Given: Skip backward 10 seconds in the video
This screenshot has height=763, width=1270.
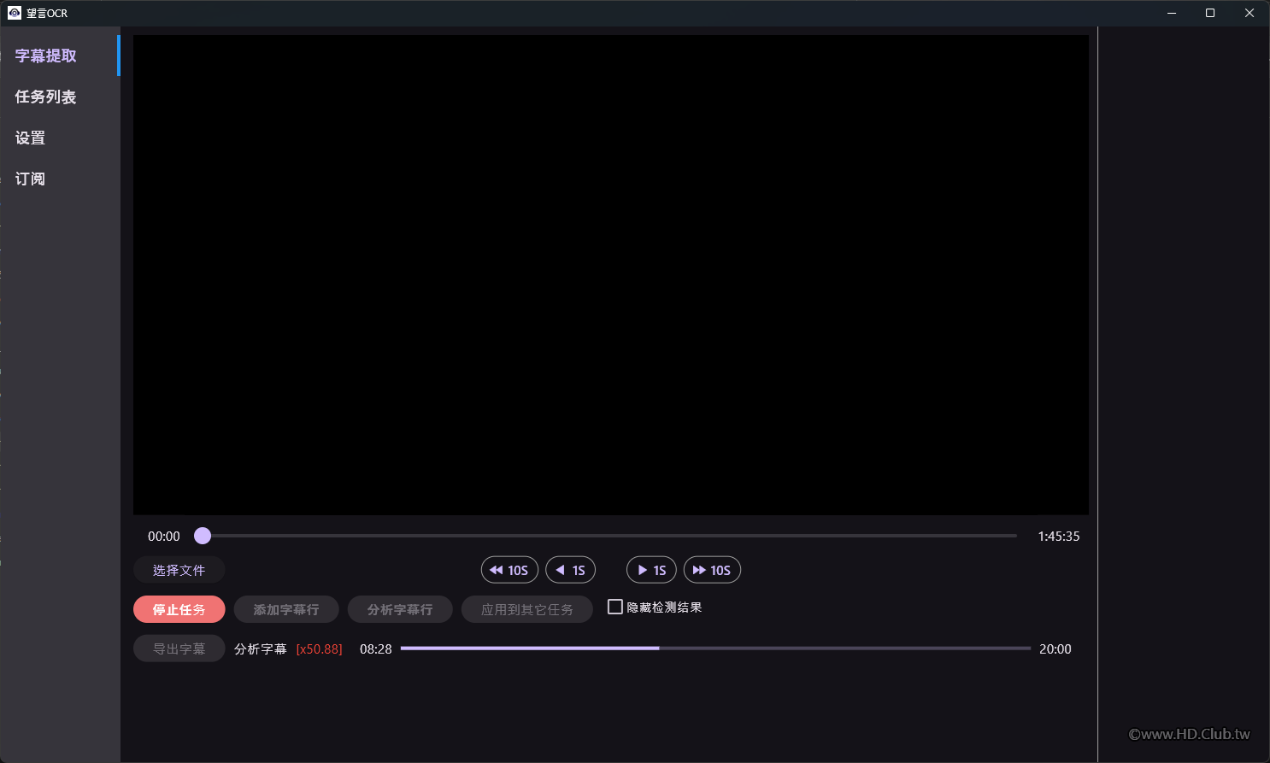Looking at the screenshot, I should pos(509,570).
